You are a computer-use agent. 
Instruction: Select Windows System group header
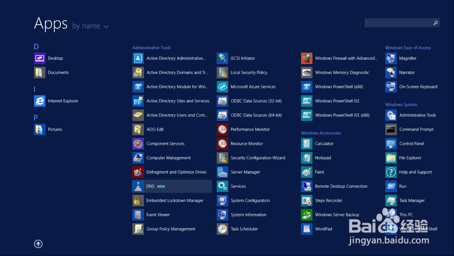tap(401, 105)
